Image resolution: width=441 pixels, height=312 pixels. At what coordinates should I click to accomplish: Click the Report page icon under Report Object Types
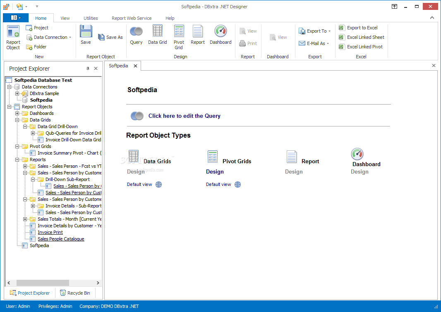pos(292,157)
